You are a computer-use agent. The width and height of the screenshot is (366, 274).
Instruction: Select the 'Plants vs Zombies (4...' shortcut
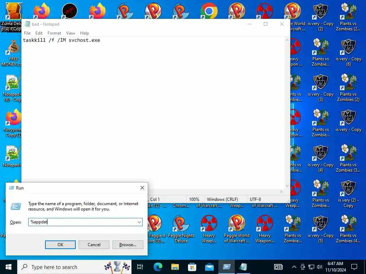pyautogui.click(x=348, y=229)
